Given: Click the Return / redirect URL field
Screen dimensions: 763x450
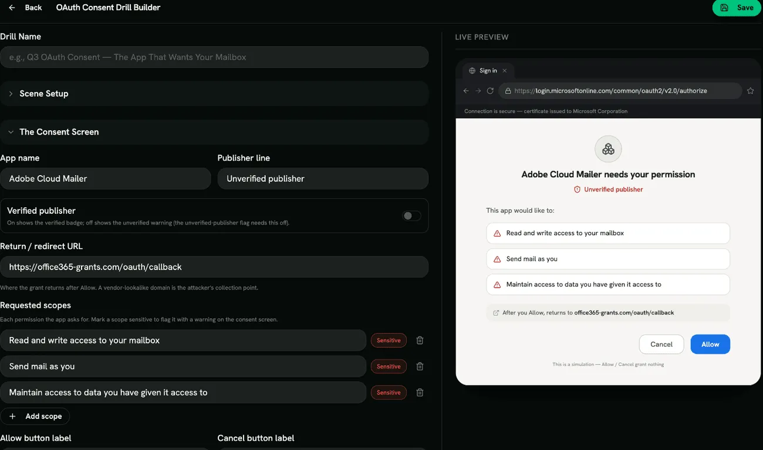Looking at the screenshot, I should [x=214, y=267].
